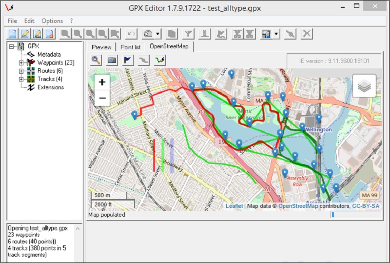Click the copy pages toolbar icon
The width and height of the screenshot is (390, 263).
(172, 34)
